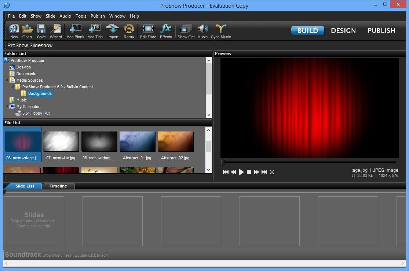Stop the preview playback
Screen dimensions: 409x271
point(249,172)
